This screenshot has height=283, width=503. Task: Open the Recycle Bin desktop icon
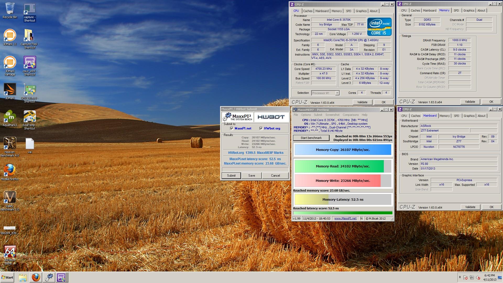10,10
